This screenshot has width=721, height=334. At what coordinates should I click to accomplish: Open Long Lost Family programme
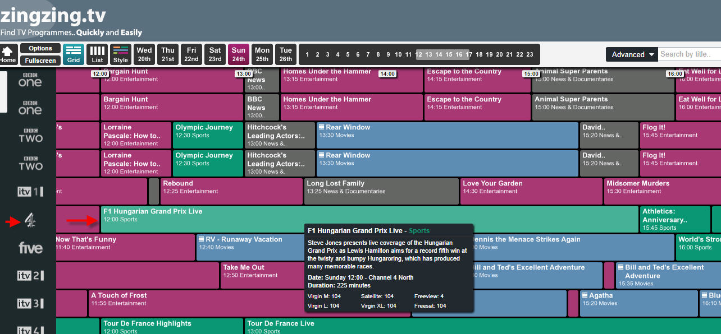click(381, 191)
